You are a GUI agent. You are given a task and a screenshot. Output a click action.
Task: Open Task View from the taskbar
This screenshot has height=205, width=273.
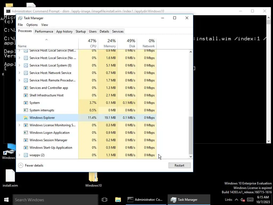coord(105,200)
